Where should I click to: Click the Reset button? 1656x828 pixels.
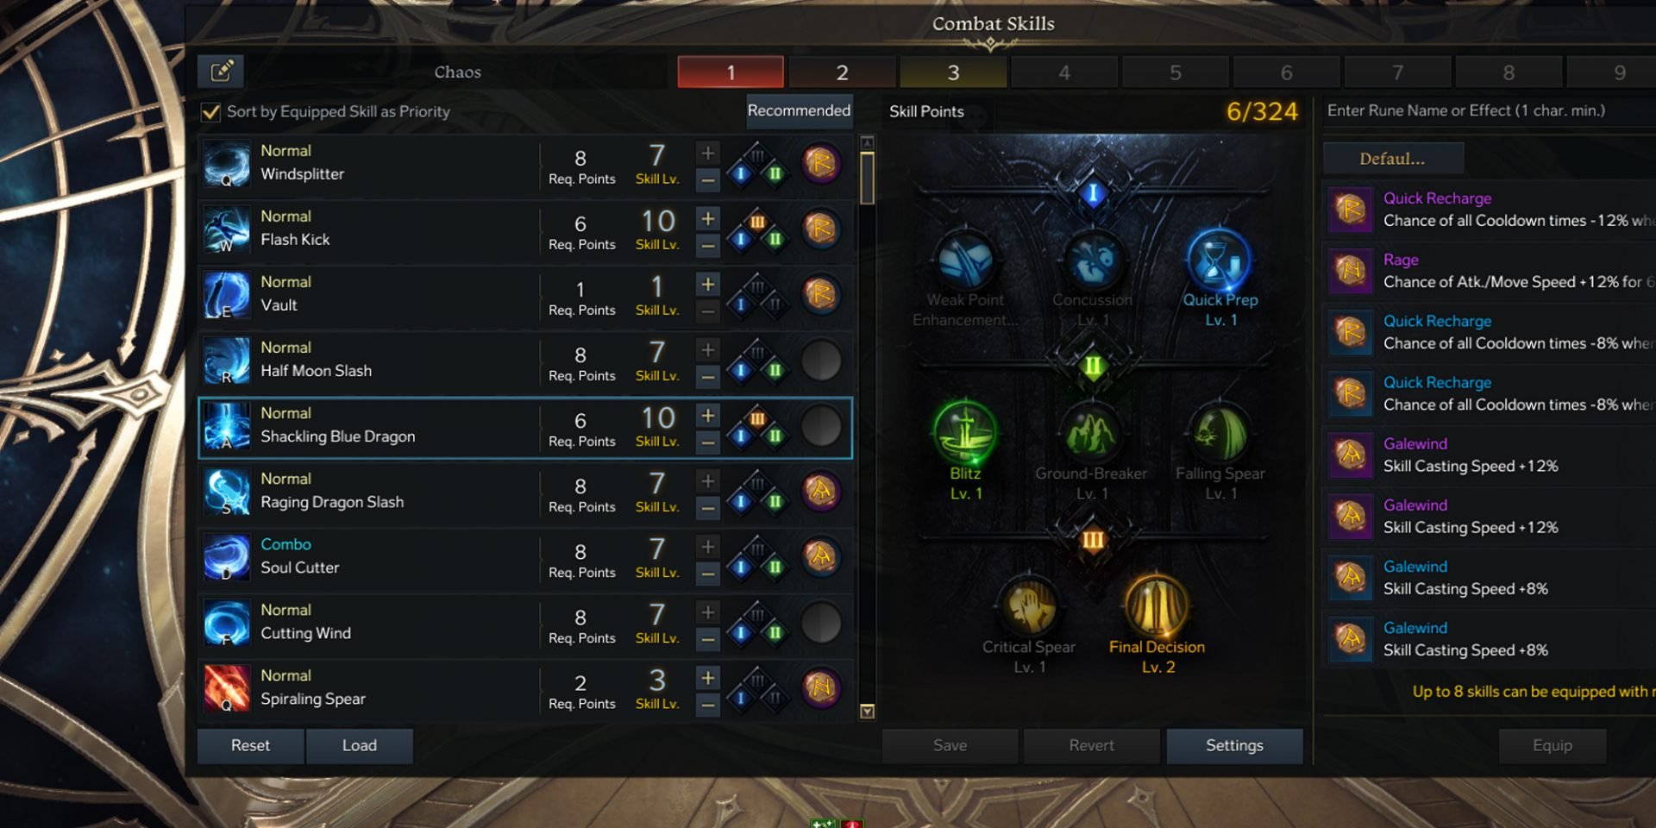(250, 745)
